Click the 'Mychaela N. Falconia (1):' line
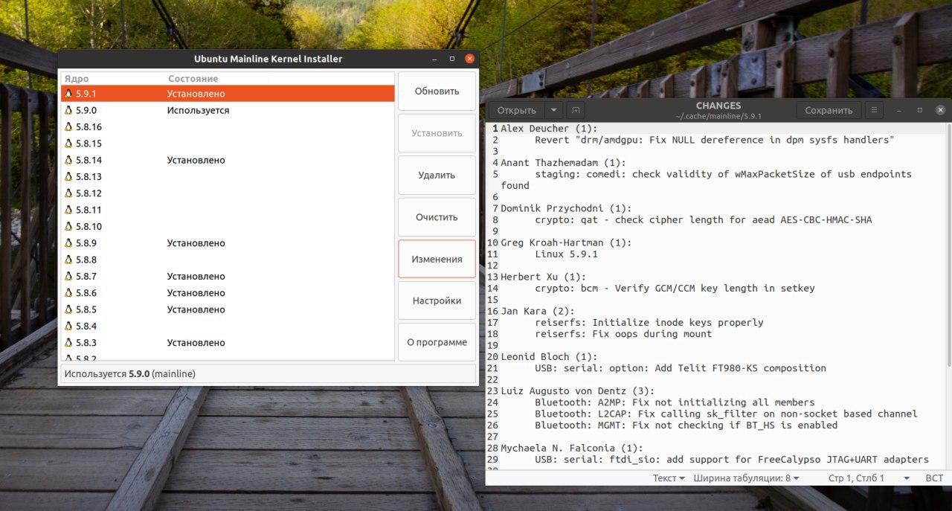This screenshot has width=952, height=511. [572, 449]
